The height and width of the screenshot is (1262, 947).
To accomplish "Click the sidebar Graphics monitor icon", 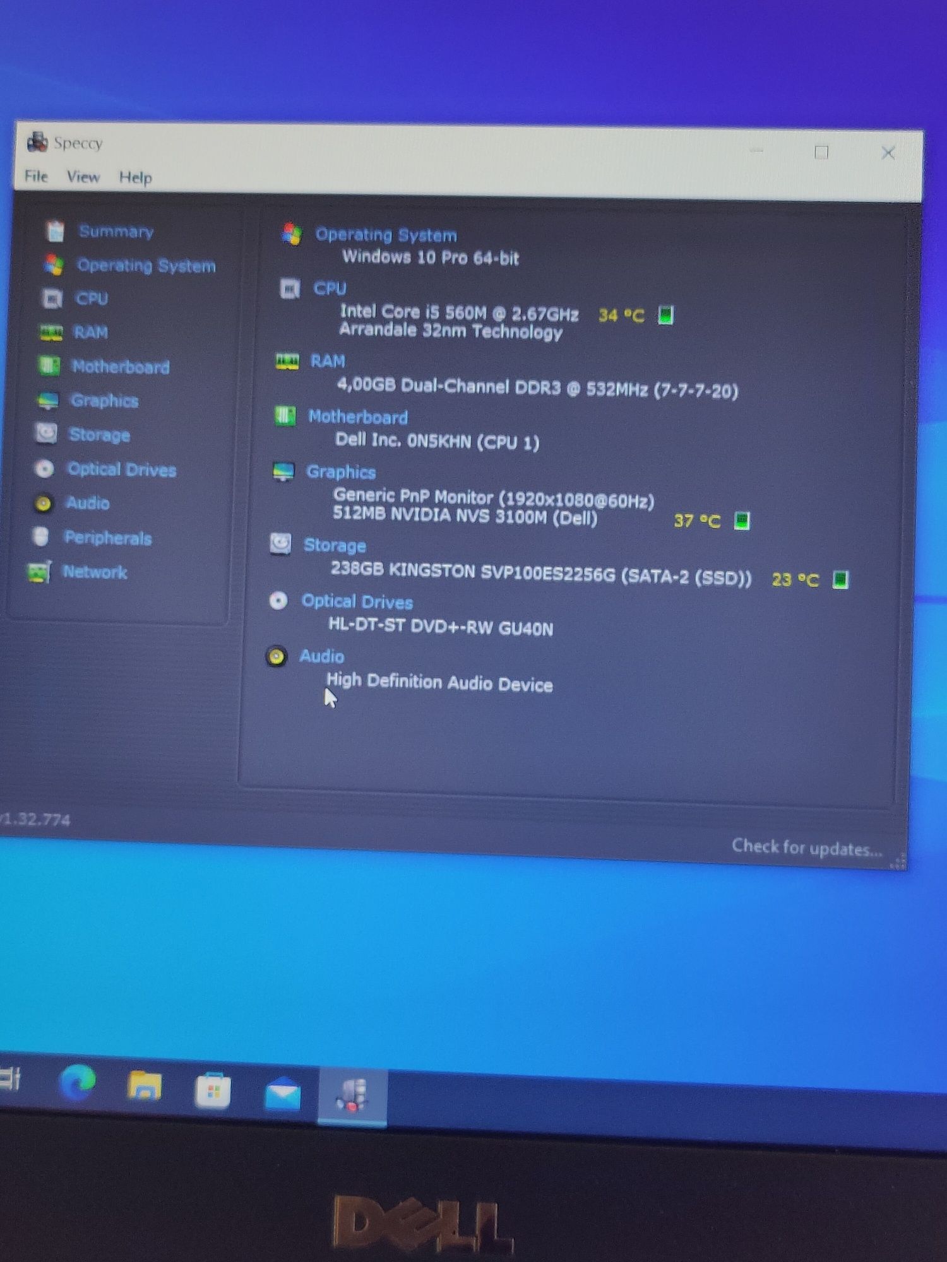I will (x=47, y=400).
